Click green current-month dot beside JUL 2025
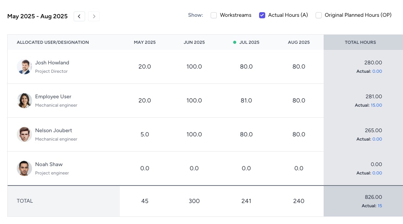This screenshot has width=403, height=224. click(235, 42)
